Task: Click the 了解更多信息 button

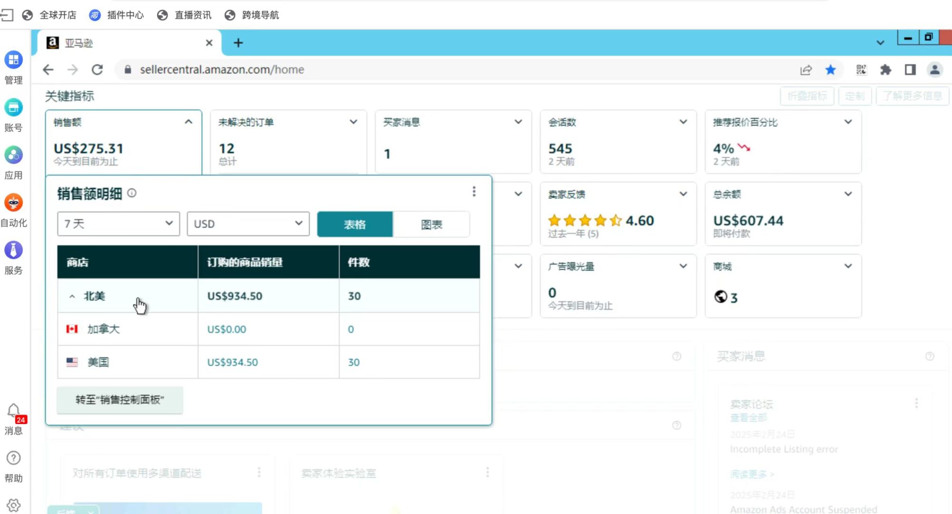Action: tap(912, 96)
